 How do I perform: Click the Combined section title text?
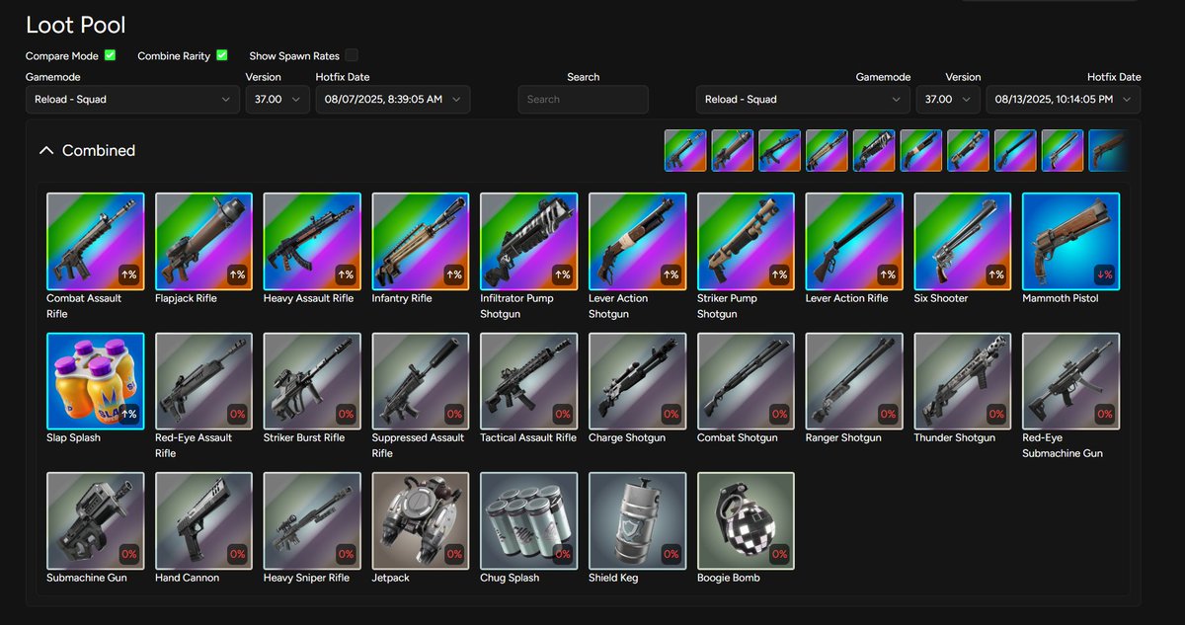click(x=99, y=151)
